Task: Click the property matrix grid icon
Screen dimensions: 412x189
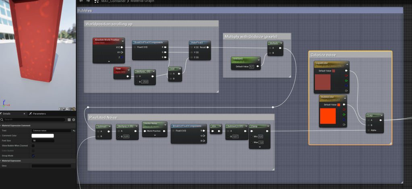Action: click(69, 120)
